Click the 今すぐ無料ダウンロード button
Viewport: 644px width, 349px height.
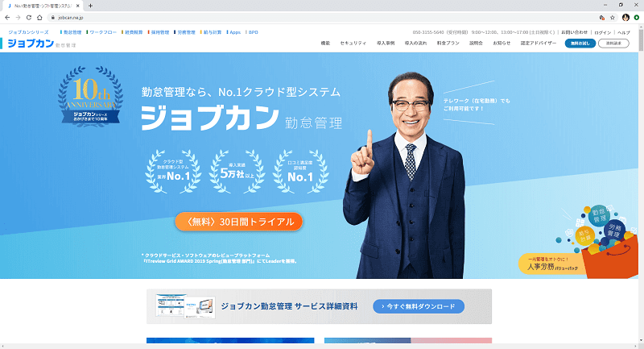tap(419, 306)
